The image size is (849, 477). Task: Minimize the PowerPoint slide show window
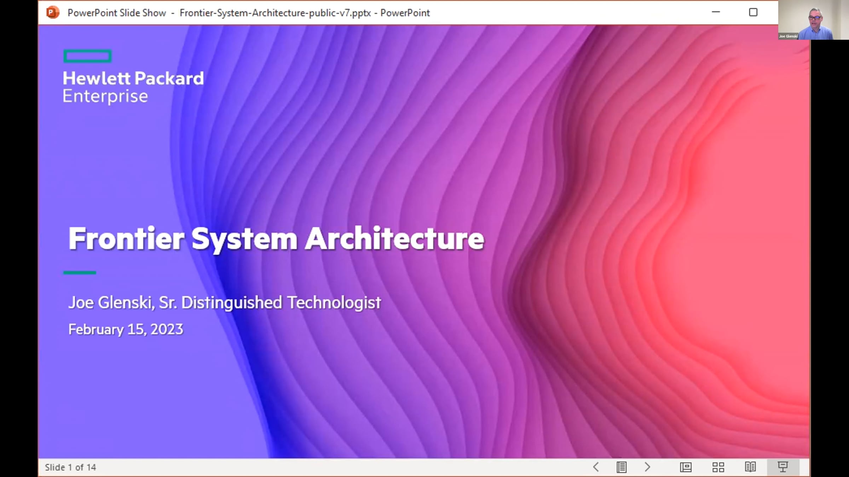click(716, 12)
